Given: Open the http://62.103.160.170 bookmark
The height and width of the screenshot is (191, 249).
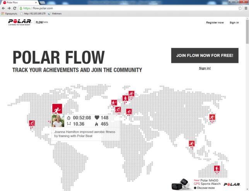Looking at the screenshot, I should click(x=33, y=14).
